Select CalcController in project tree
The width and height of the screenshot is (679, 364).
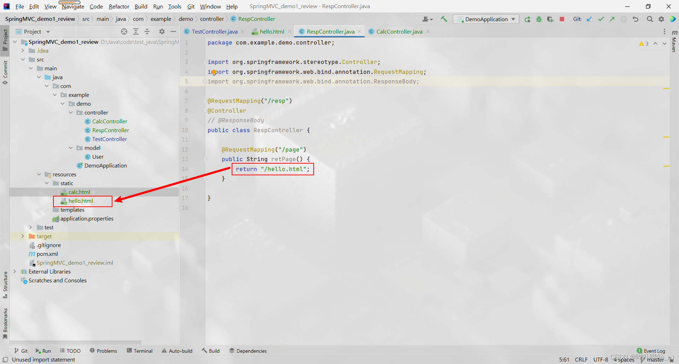click(x=110, y=121)
